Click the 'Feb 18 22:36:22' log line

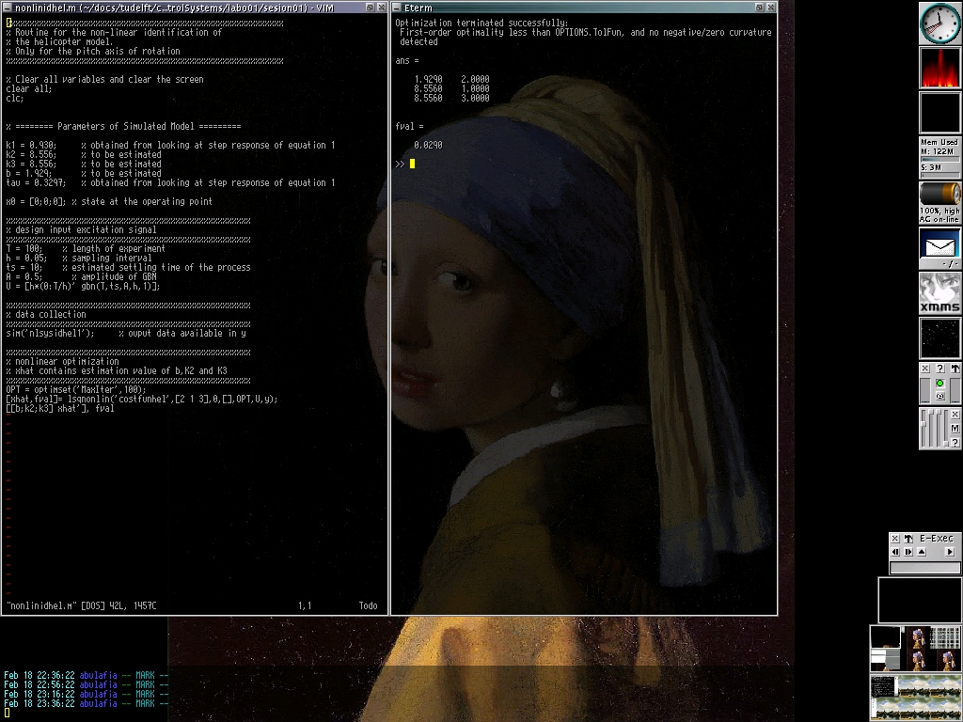point(86,675)
